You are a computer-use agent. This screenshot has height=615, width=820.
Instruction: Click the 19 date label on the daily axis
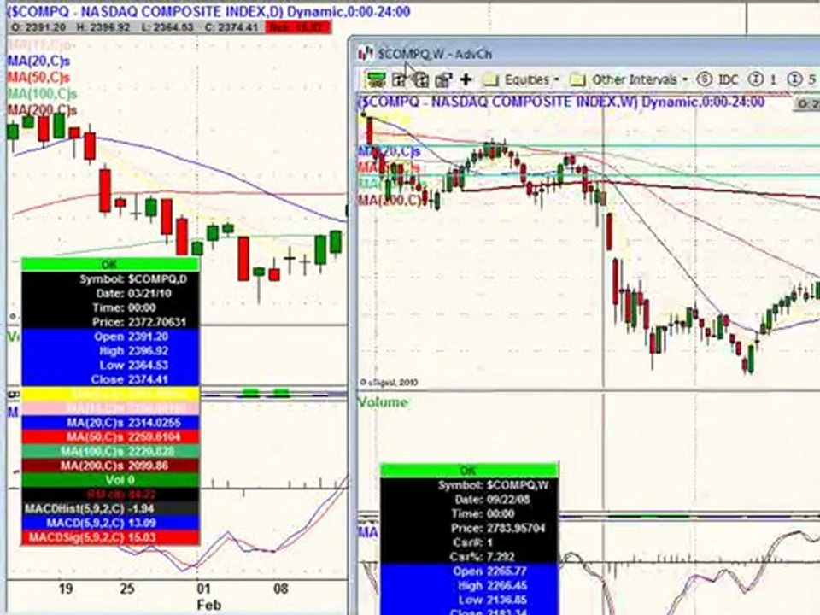tap(66, 589)
